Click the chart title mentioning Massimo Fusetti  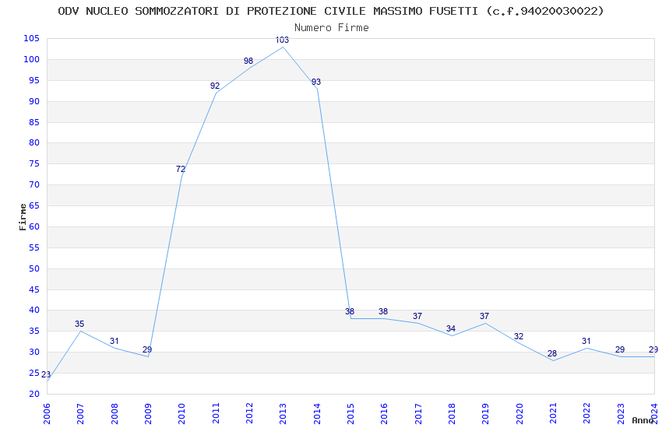(330, 11)
